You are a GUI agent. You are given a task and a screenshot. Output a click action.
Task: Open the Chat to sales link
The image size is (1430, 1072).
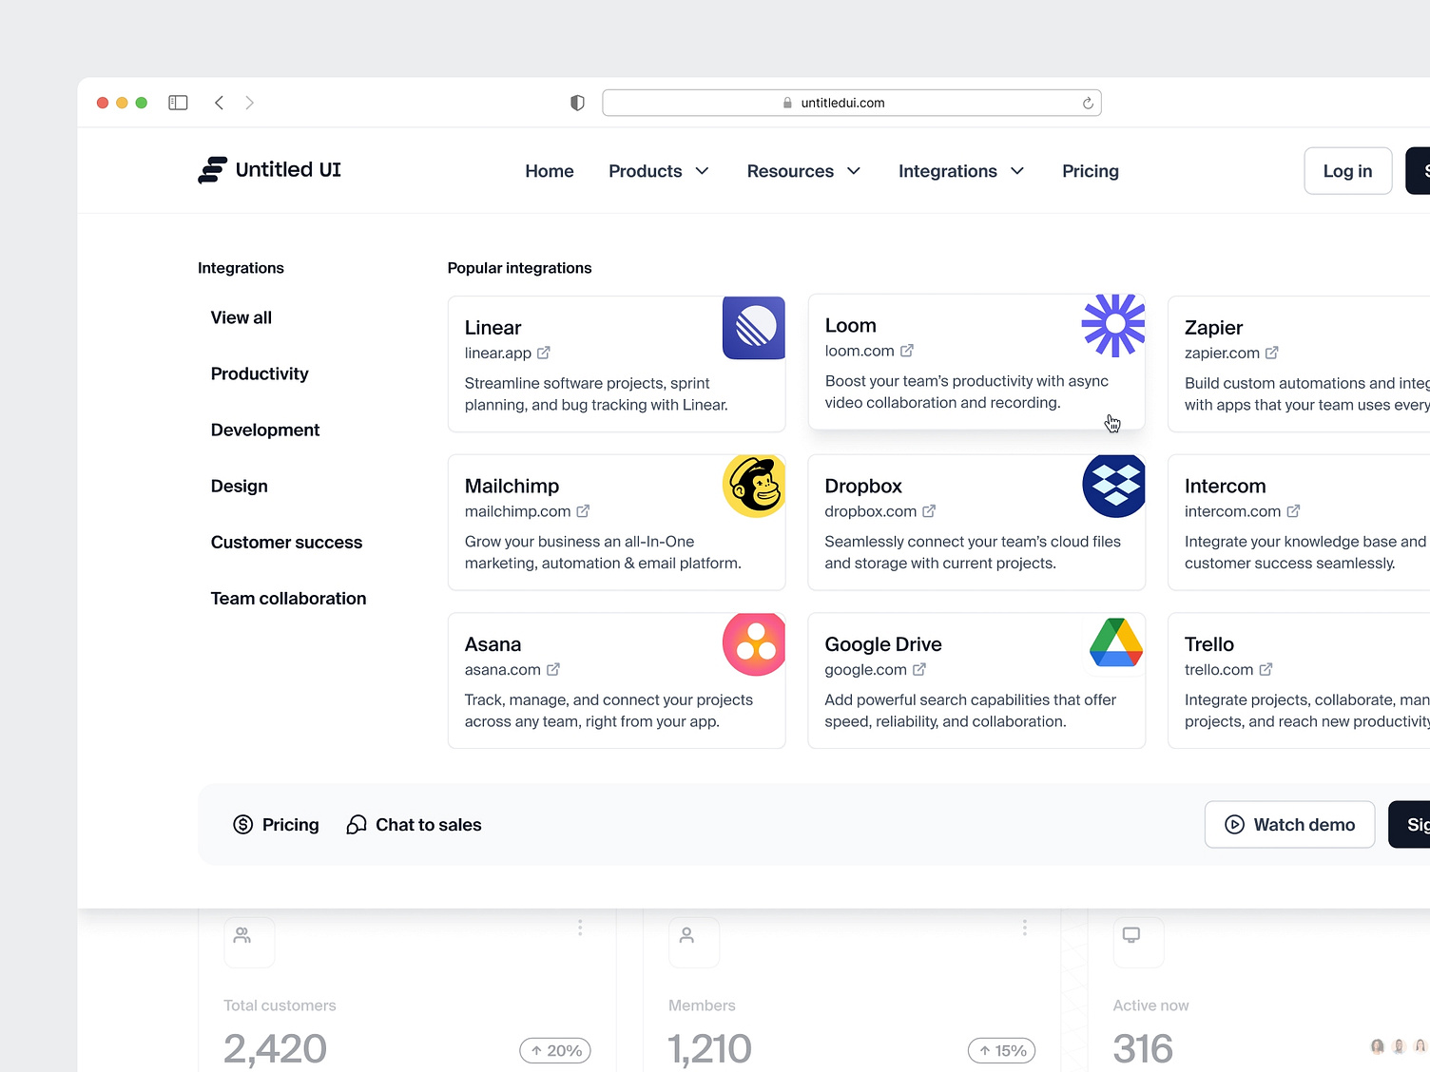pyautogui.click(x=415, y=825)
